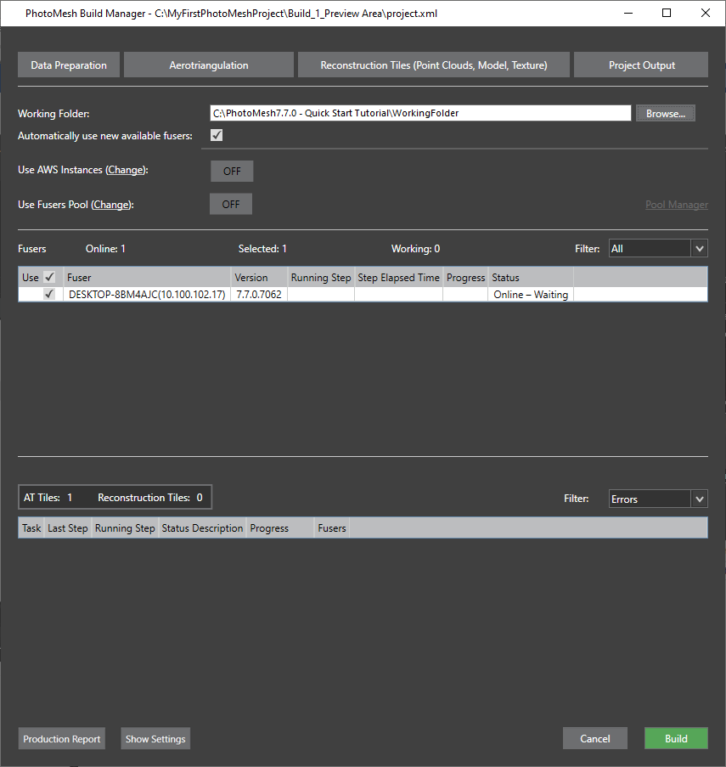The image size is (726, 767).
Task: Click the tasks Running Step column header
Action: pyautogui.click(x=125, y=528)
